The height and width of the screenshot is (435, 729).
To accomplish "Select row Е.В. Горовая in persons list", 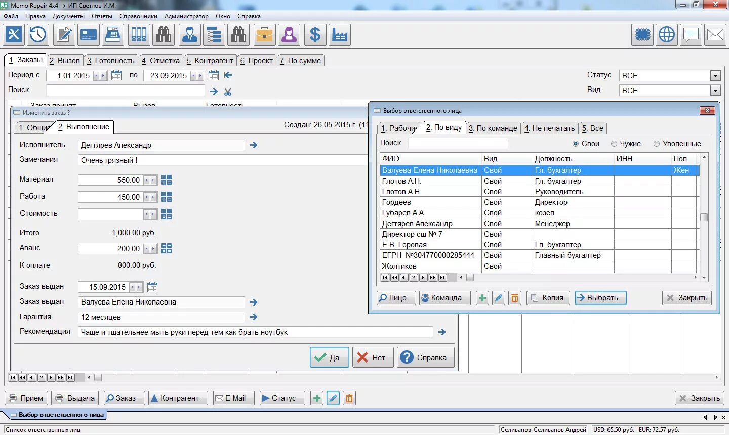I will [x=540, y=245].
